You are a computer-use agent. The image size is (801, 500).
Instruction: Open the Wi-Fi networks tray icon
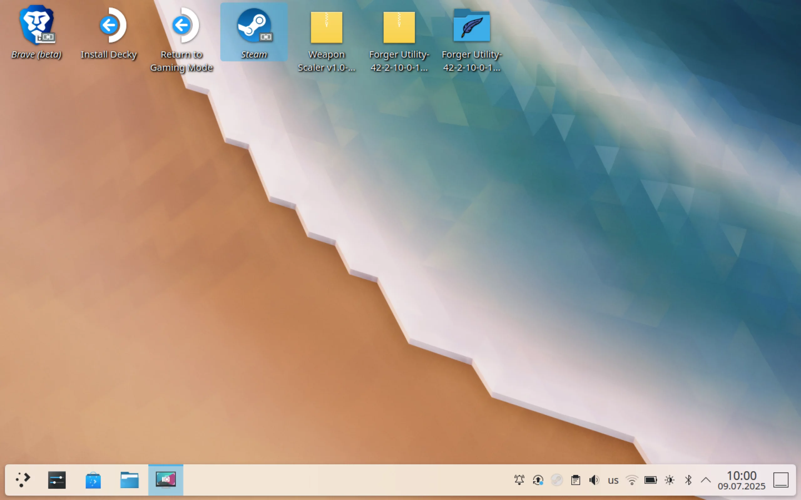tap(632, 480)
